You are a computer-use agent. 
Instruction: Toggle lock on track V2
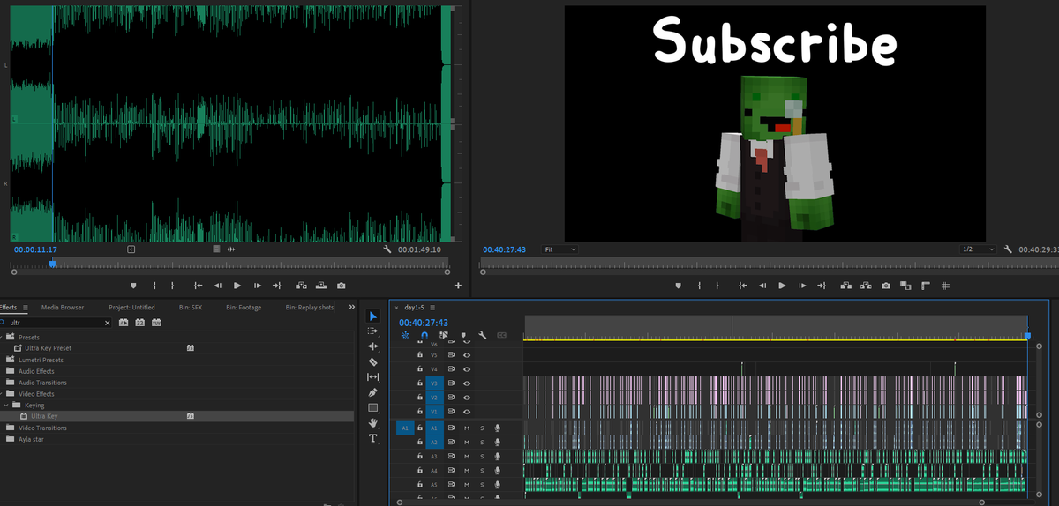tap(420, 398)
